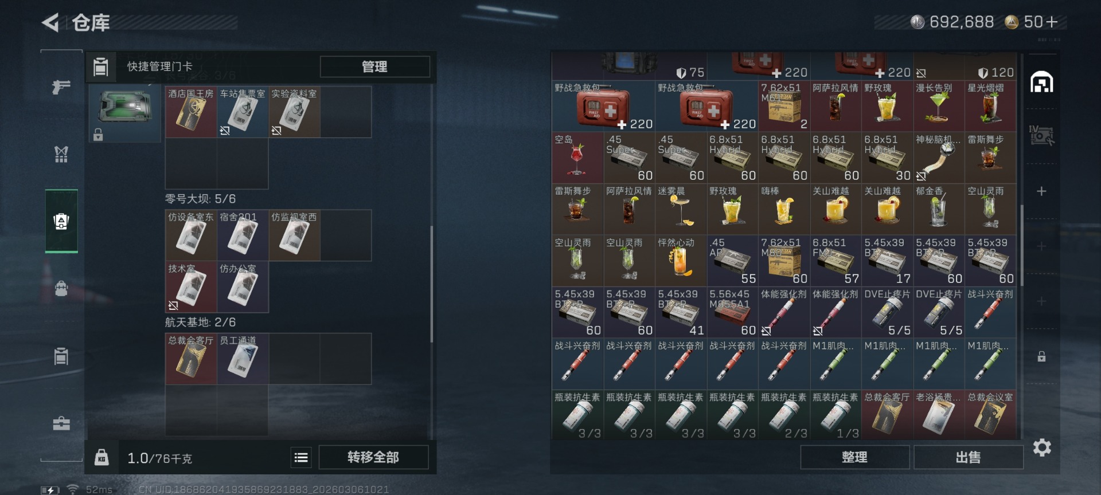Click 转移全部 to transfer all
This screenshot has height=495, width=1101.
pos(373,457)
